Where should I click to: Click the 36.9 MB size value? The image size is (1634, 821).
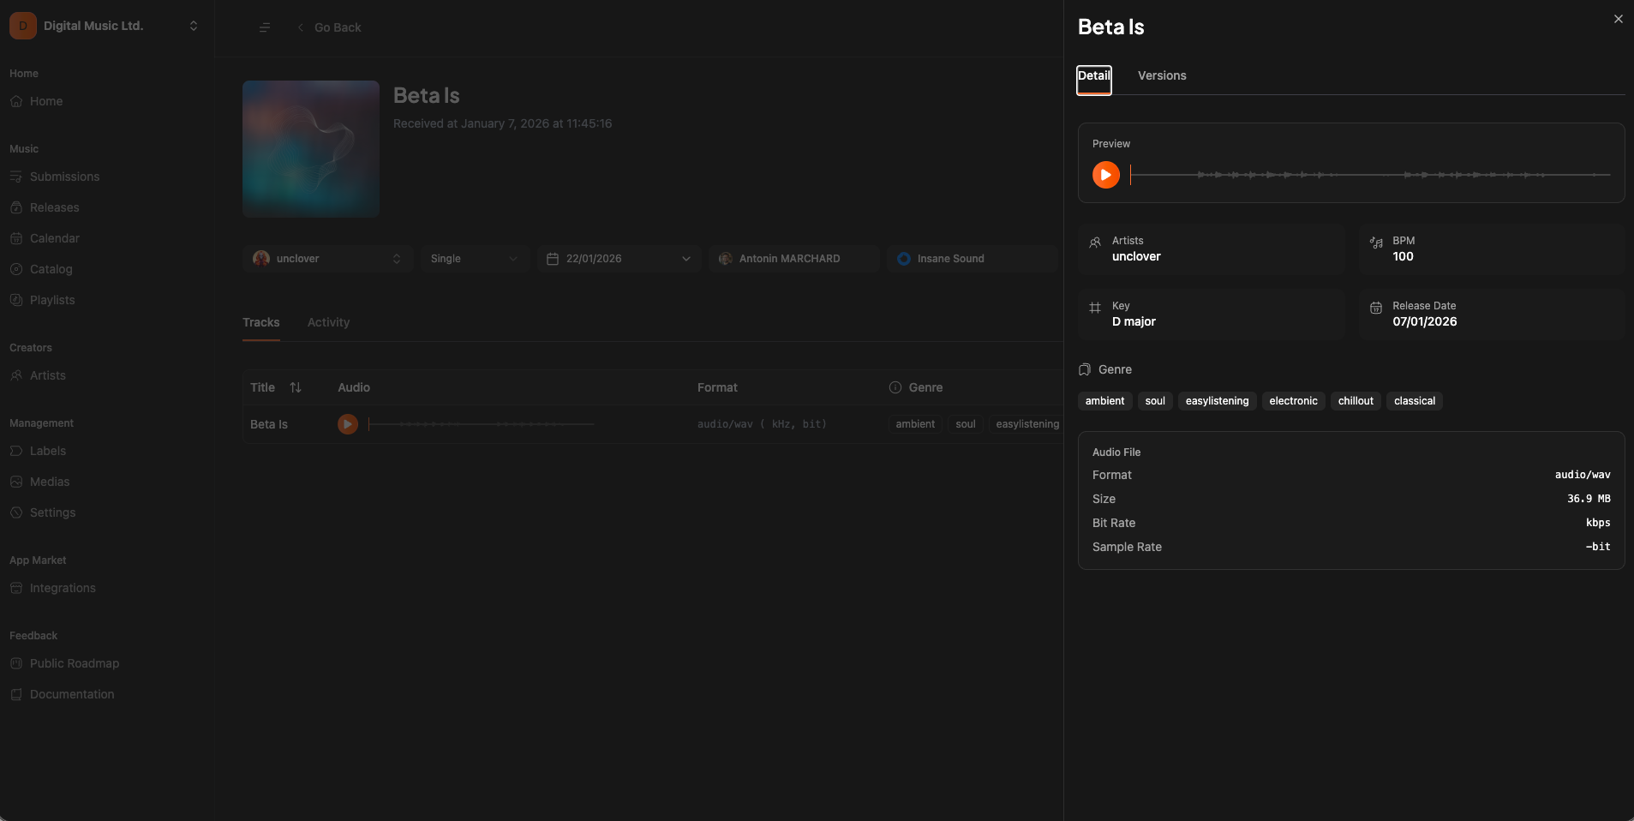tap(1589, 499)
